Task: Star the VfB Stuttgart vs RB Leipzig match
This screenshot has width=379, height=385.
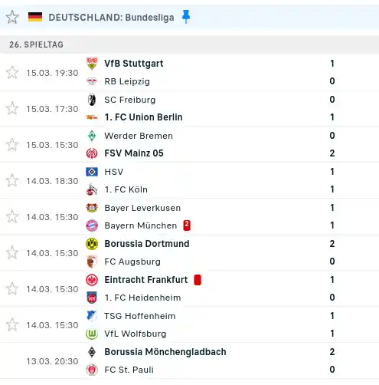Action: coord(12,72)
